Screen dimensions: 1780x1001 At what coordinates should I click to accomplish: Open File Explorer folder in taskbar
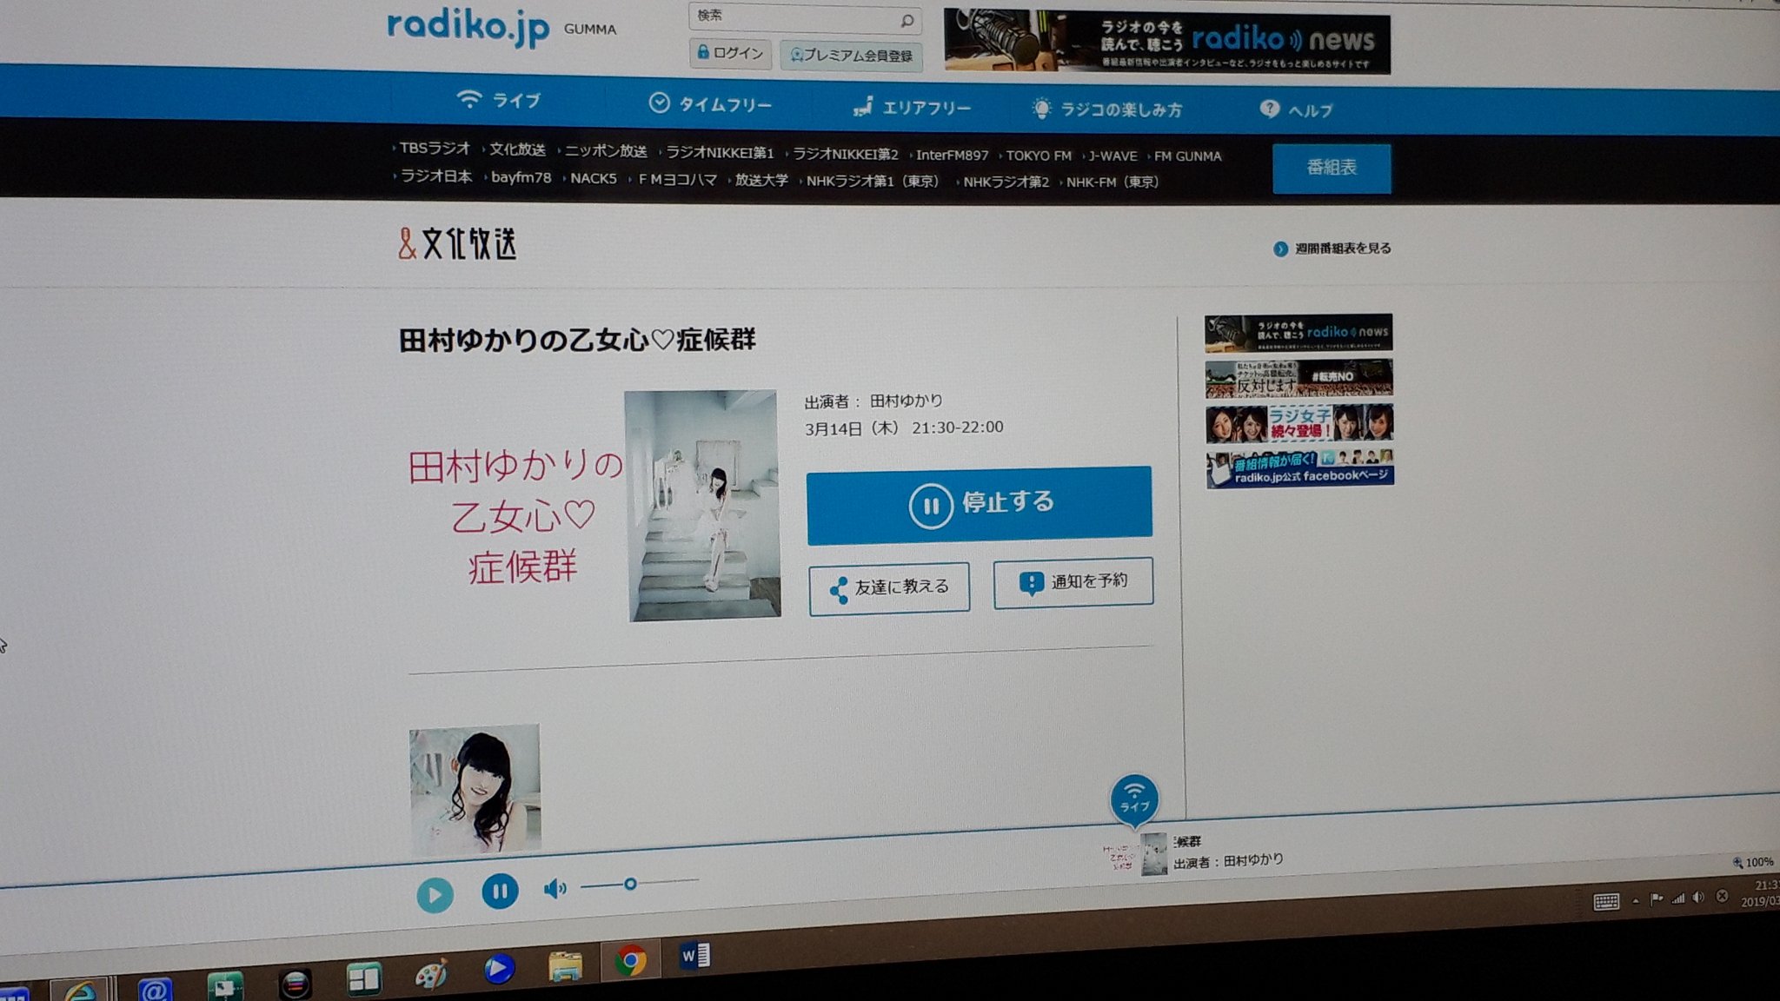(x=565, y=966)
